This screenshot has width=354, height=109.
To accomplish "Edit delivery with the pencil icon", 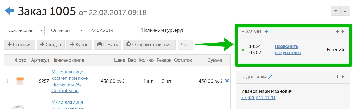I will coord(270,77).
